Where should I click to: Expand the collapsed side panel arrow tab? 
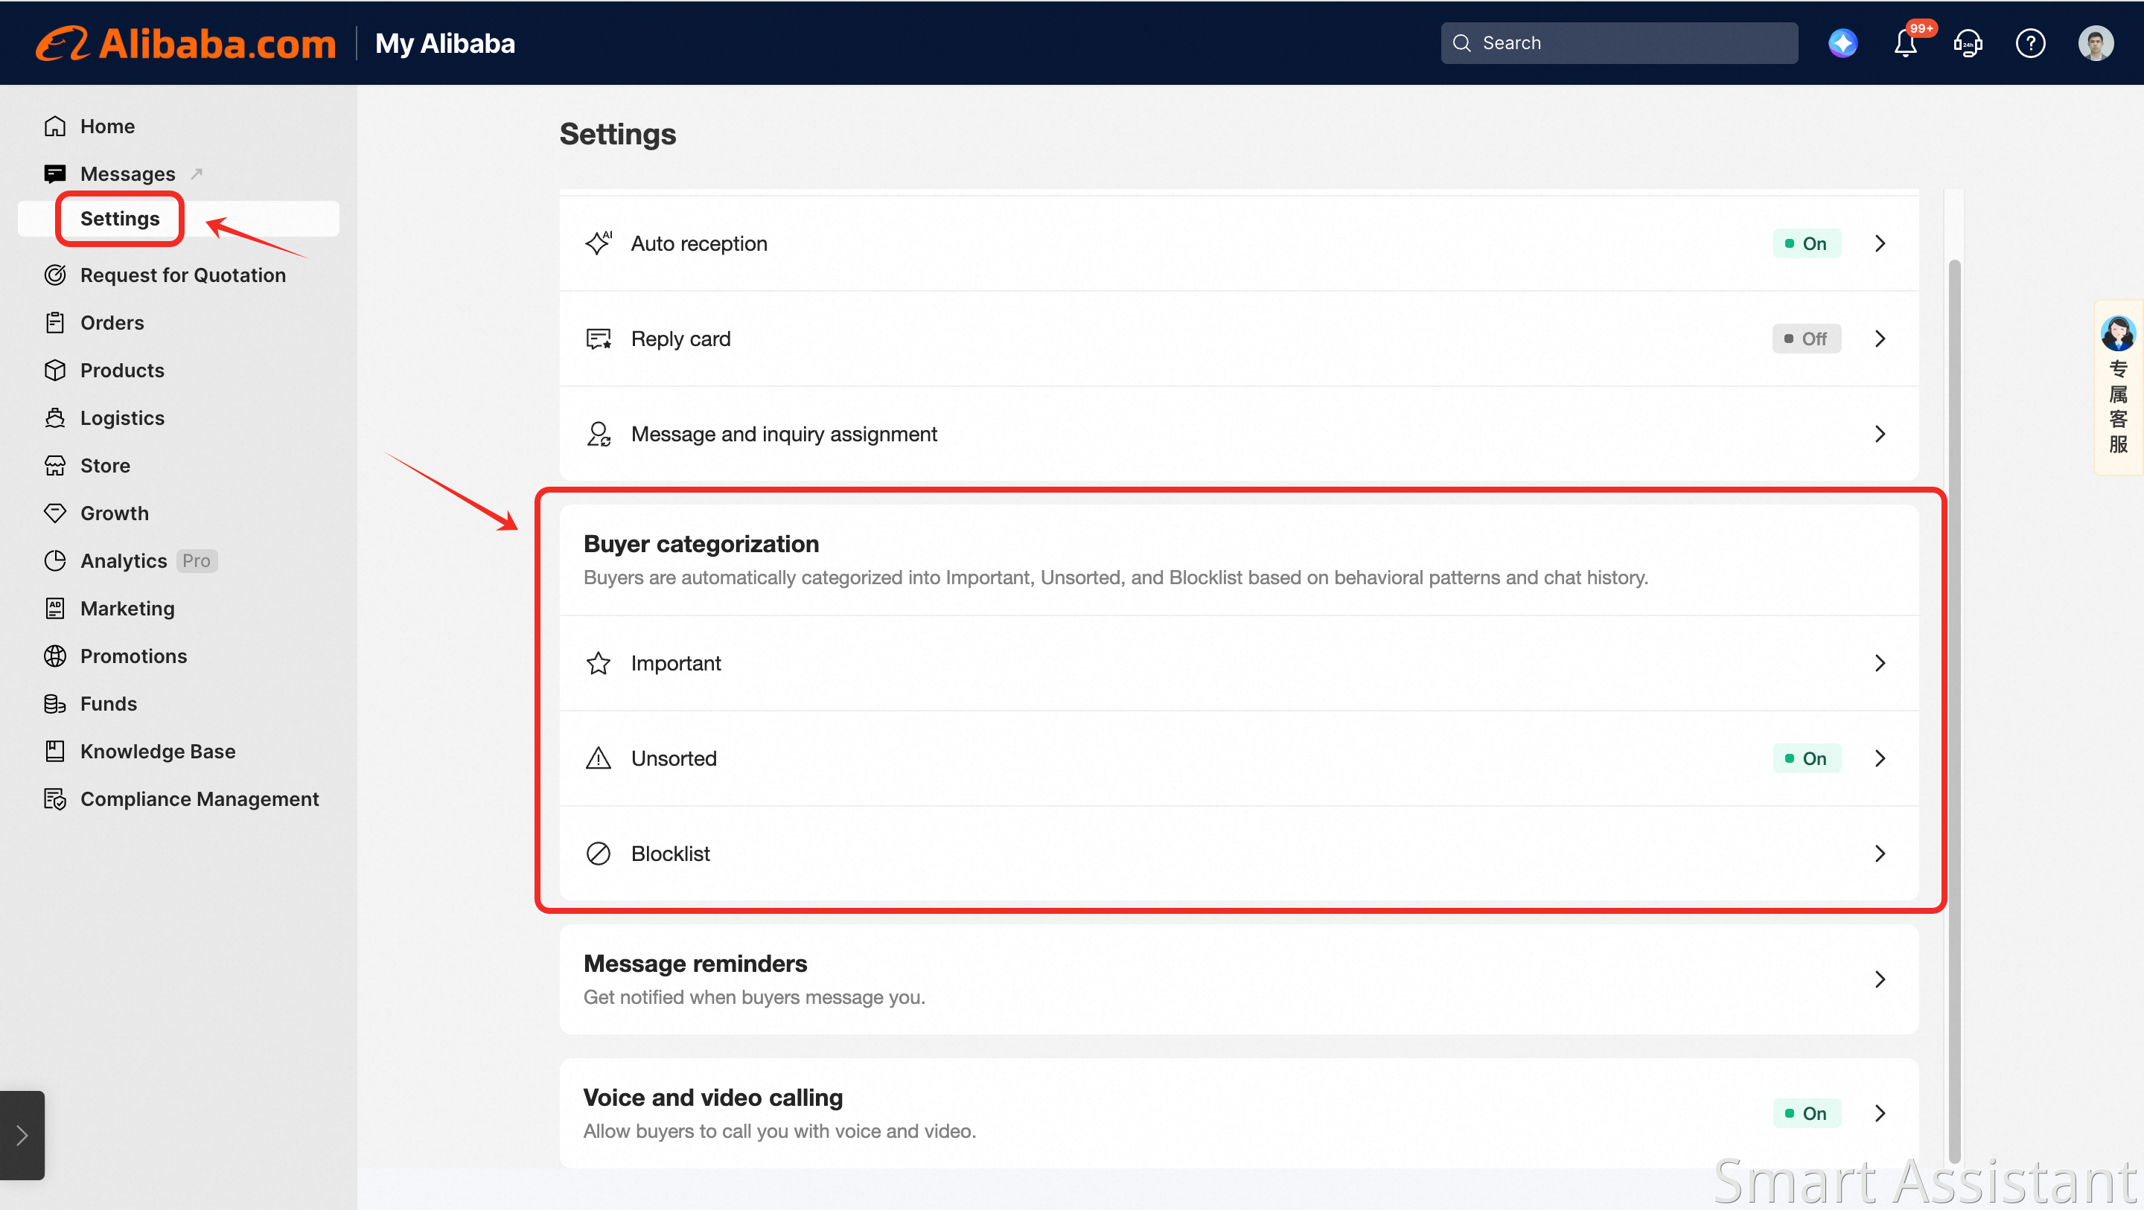(22, 1136)
